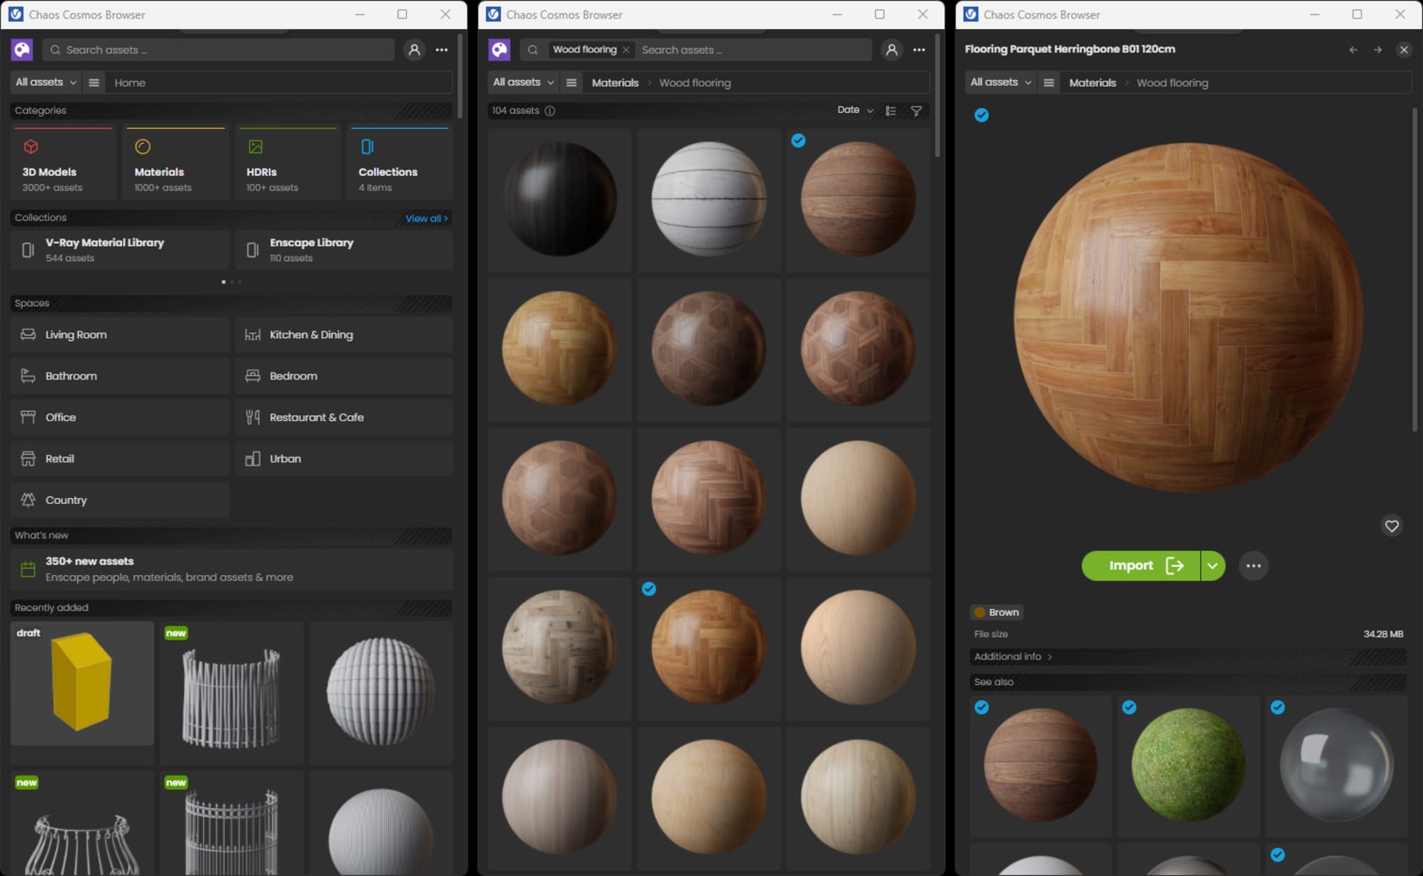
Task: Open Import options dropdown arrow
Action: click(1213, 565)
